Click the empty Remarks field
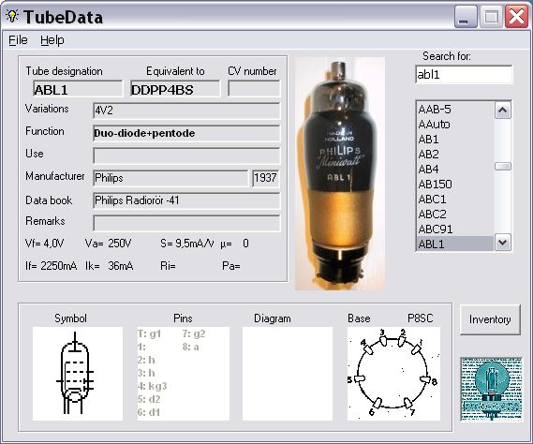533x444 pixels. pyautogui.click(x=186, y=223)
